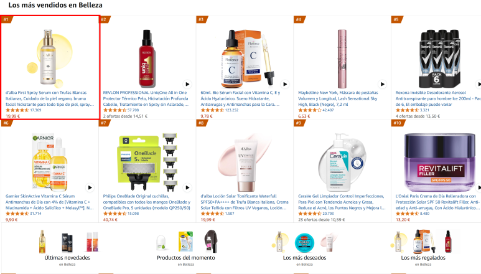Play video for Garnier Vitamina C serum
Viewport: 481px width, 274px height.
pos(90,187)
